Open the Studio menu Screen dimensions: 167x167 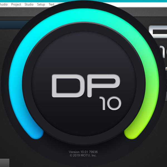tap(29, 4)
